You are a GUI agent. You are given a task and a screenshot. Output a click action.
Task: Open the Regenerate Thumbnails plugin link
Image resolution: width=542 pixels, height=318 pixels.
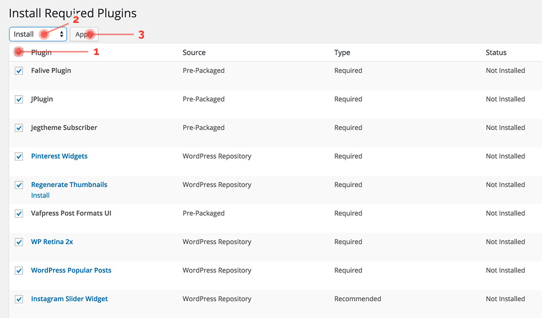[x=69, y=184]
